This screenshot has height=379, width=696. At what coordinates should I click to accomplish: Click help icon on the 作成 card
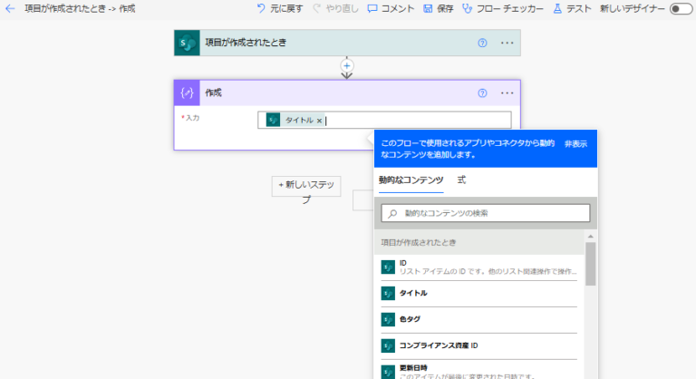tap(482, 92)
